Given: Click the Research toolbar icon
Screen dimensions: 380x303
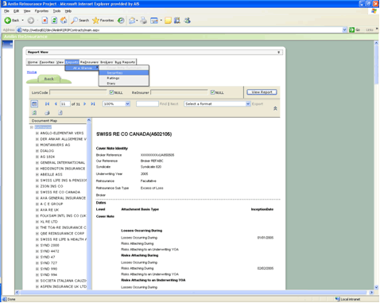Looking at the screenshot, I should pyautogui.click(x=177, y=21).
